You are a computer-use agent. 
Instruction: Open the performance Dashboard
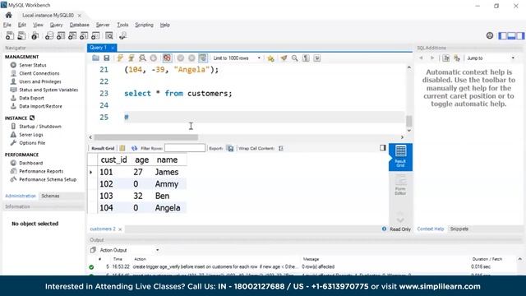pyautogui.click(x=31, y=163)
